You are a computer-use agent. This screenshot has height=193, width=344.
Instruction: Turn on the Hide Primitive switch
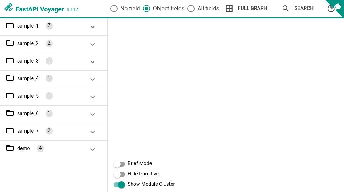click(x=119, y=174)
